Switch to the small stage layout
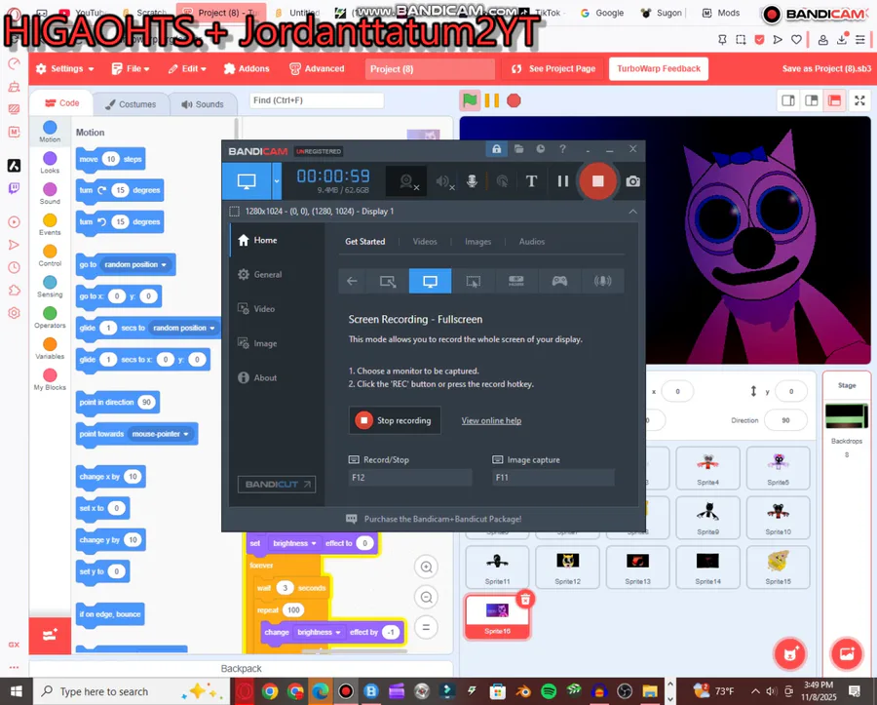The image size is (877, 705). 788,100
